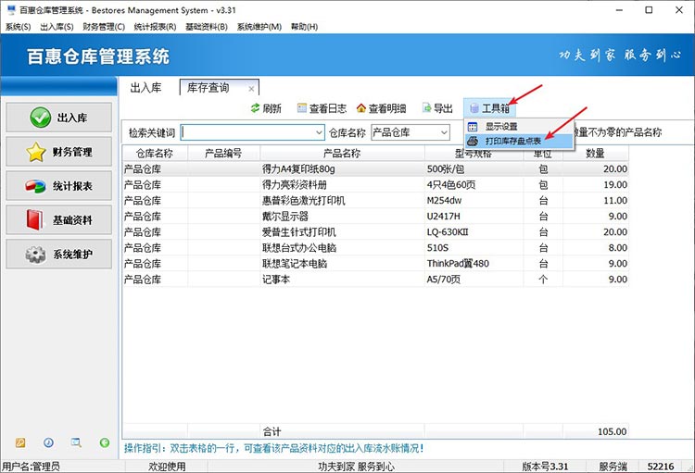
Task: Select row 戴尔显示器
Action: tap(375, 216)
